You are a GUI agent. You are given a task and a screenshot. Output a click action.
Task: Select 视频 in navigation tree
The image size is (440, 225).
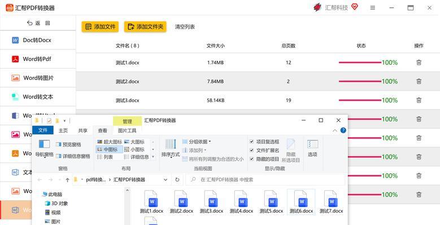[x=53, y=213]
